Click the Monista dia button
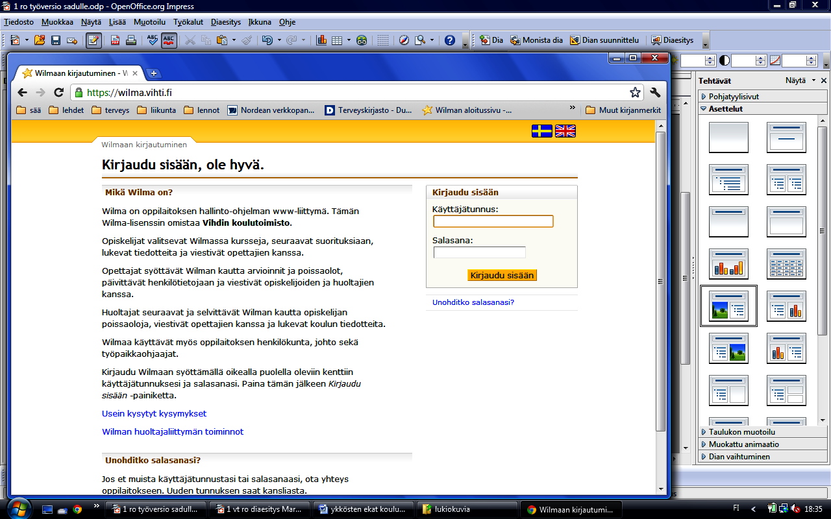 point(536,40)
